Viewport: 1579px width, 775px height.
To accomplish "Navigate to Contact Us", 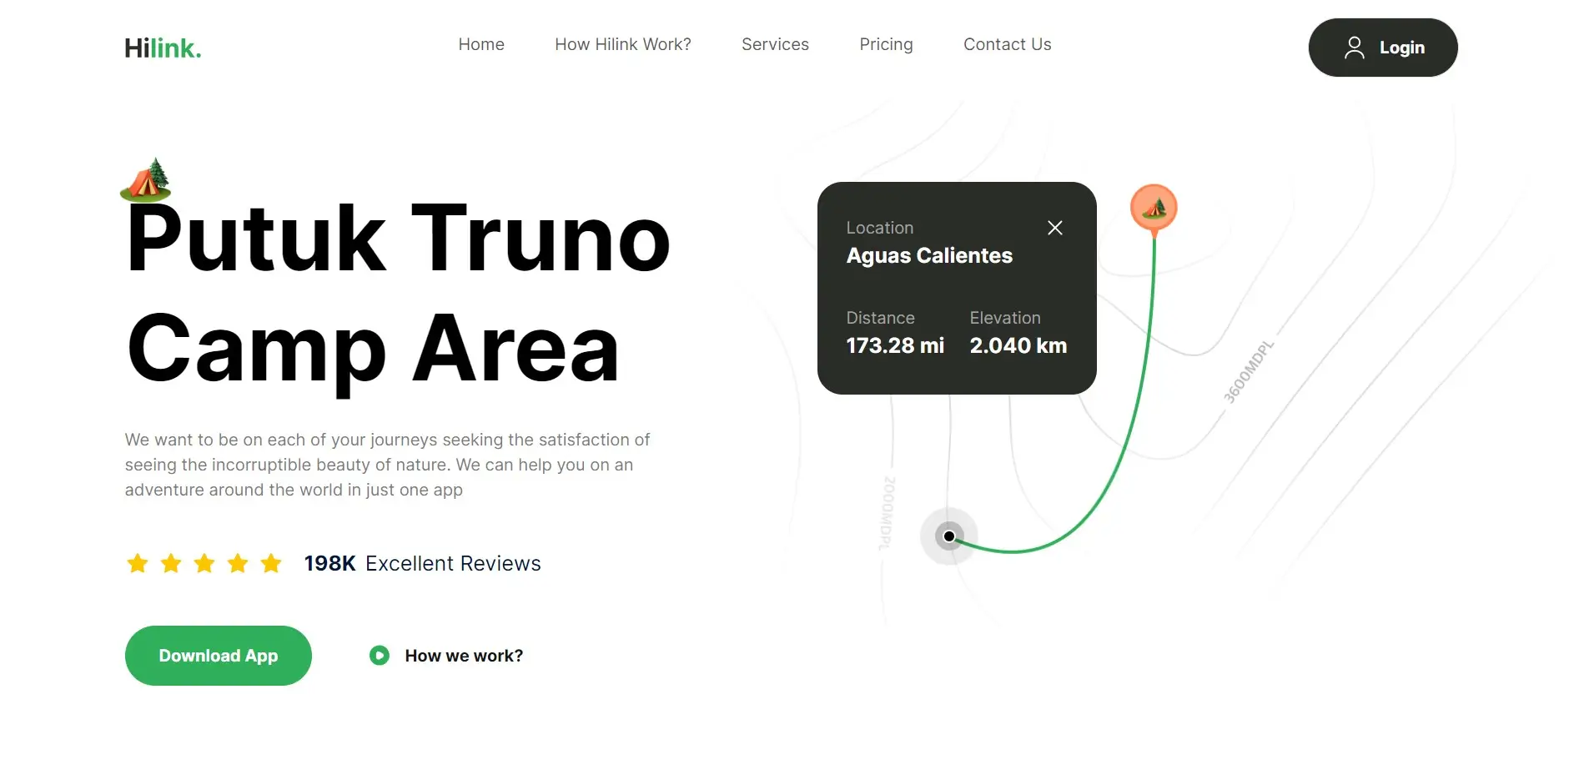I will click(x=1007, y=44).
